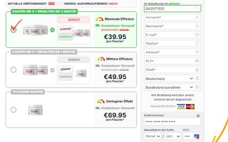Open the Monat expiry month dropdown
Screen dimensions: 228x142
152,136
